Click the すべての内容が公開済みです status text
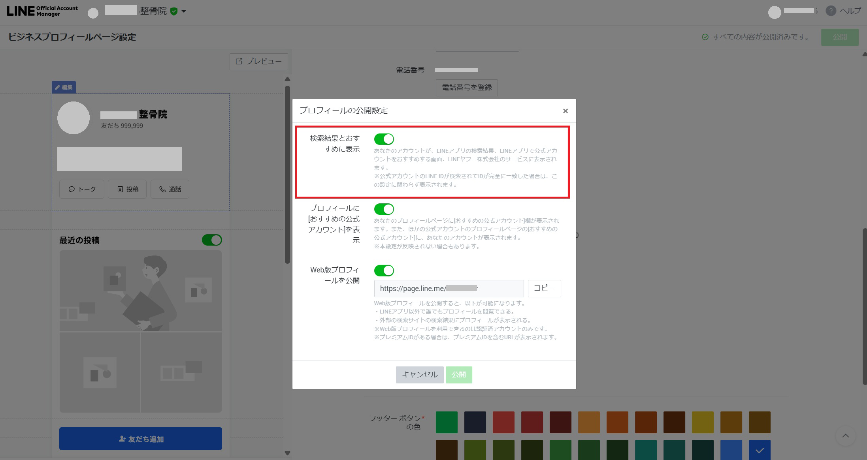The image size is (867, 460). point(761,37)
